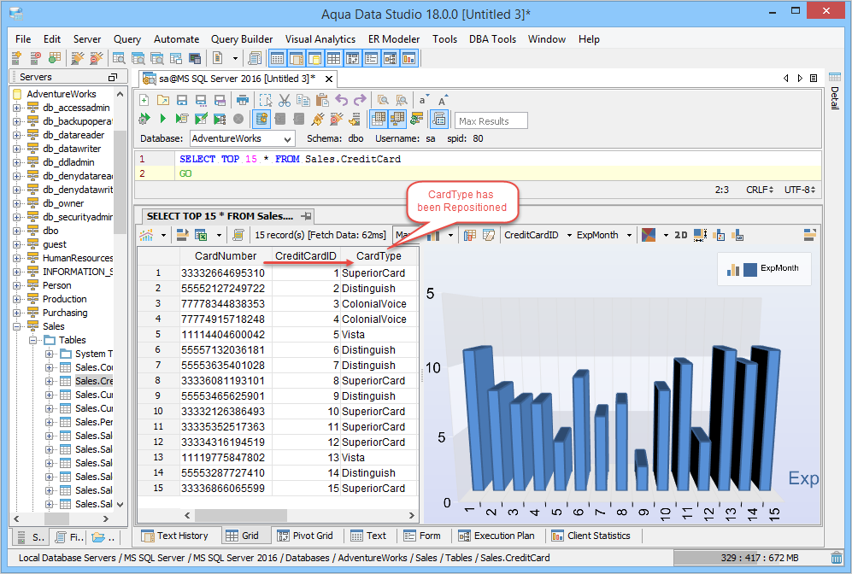Viewport: 852px width, 574px height.
Task: Click the Max Results input field
Action: [x=491, y=120]
